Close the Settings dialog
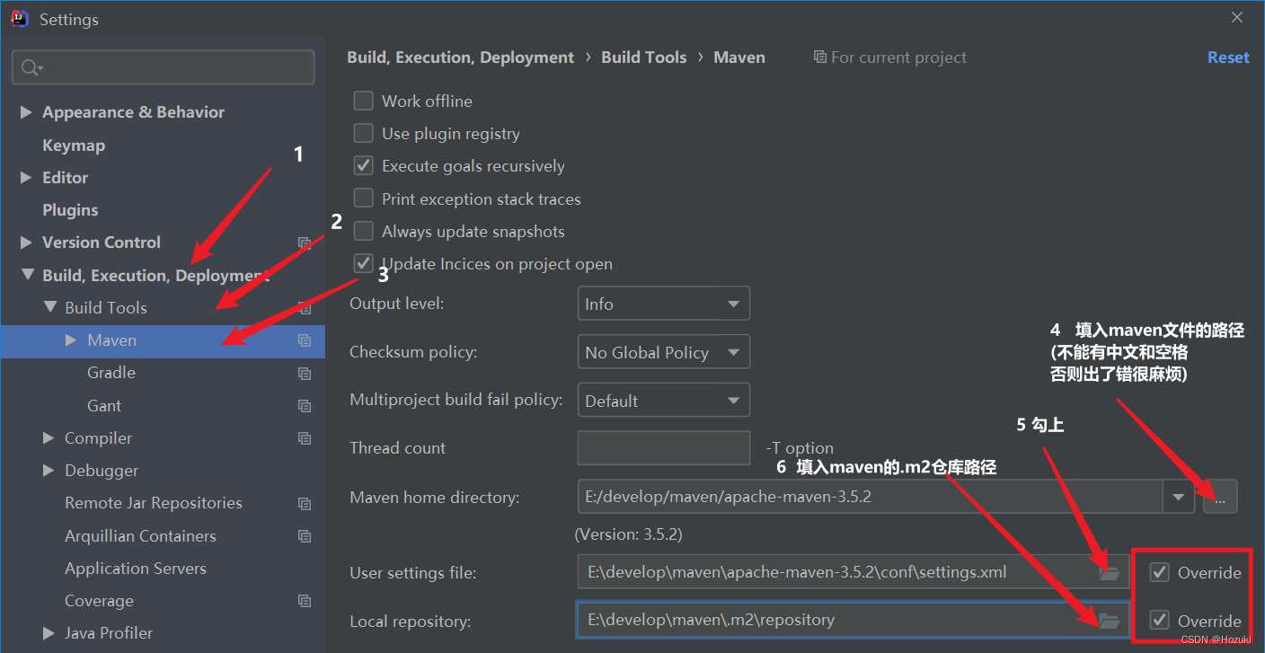The image size is (1265, 653). pos(1237,17)
